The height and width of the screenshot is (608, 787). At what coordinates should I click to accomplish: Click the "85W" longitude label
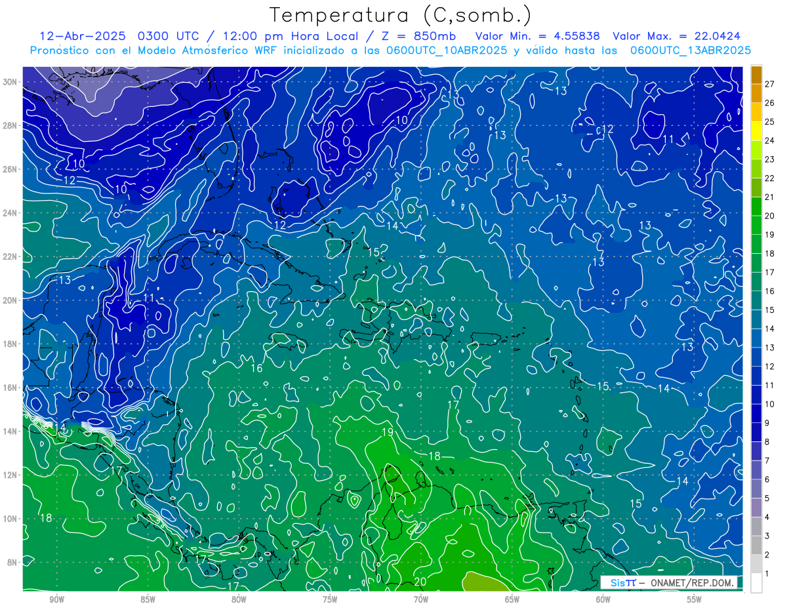tap(148, 599)
